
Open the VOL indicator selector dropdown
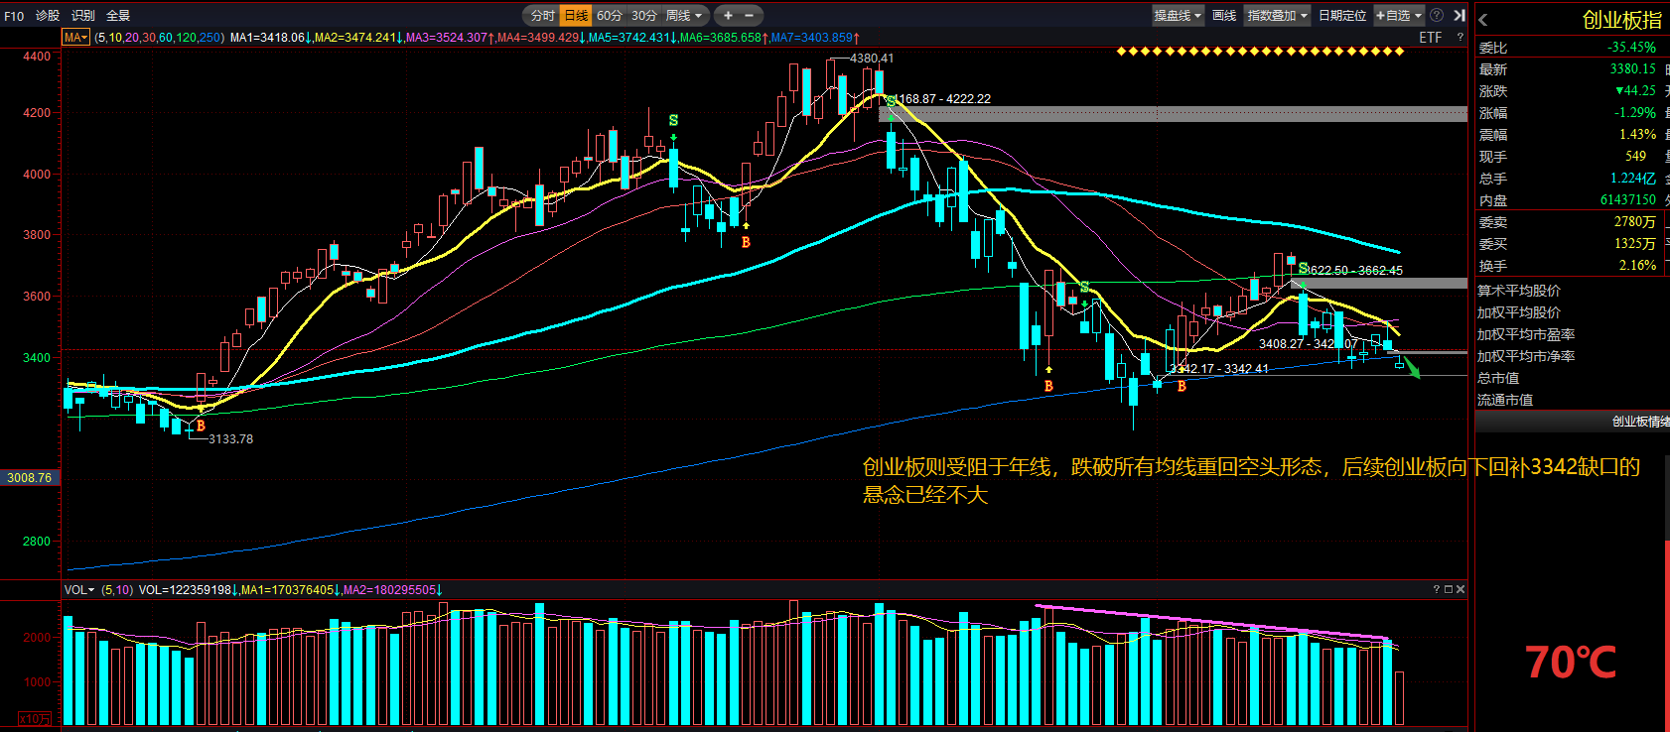coord(79,590)
